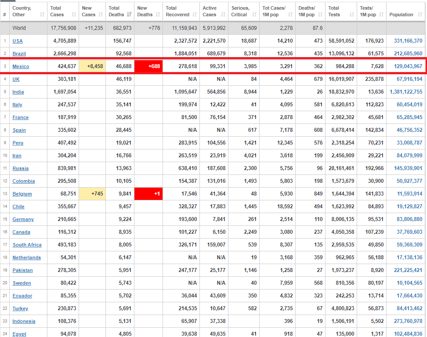Open the USA country link
The width and height of the screenshot is (427, 337).
[x=18, y=41]
